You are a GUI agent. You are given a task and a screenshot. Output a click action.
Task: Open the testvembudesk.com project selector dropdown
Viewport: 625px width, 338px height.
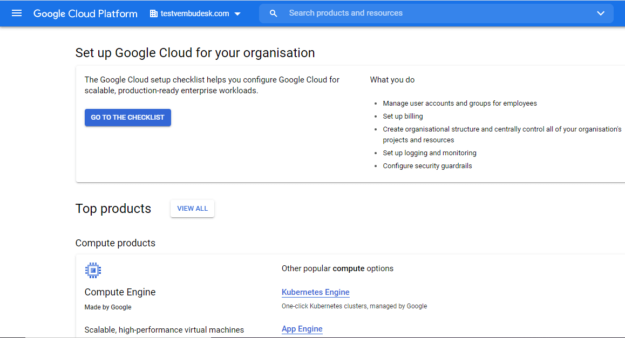point(195,13)
